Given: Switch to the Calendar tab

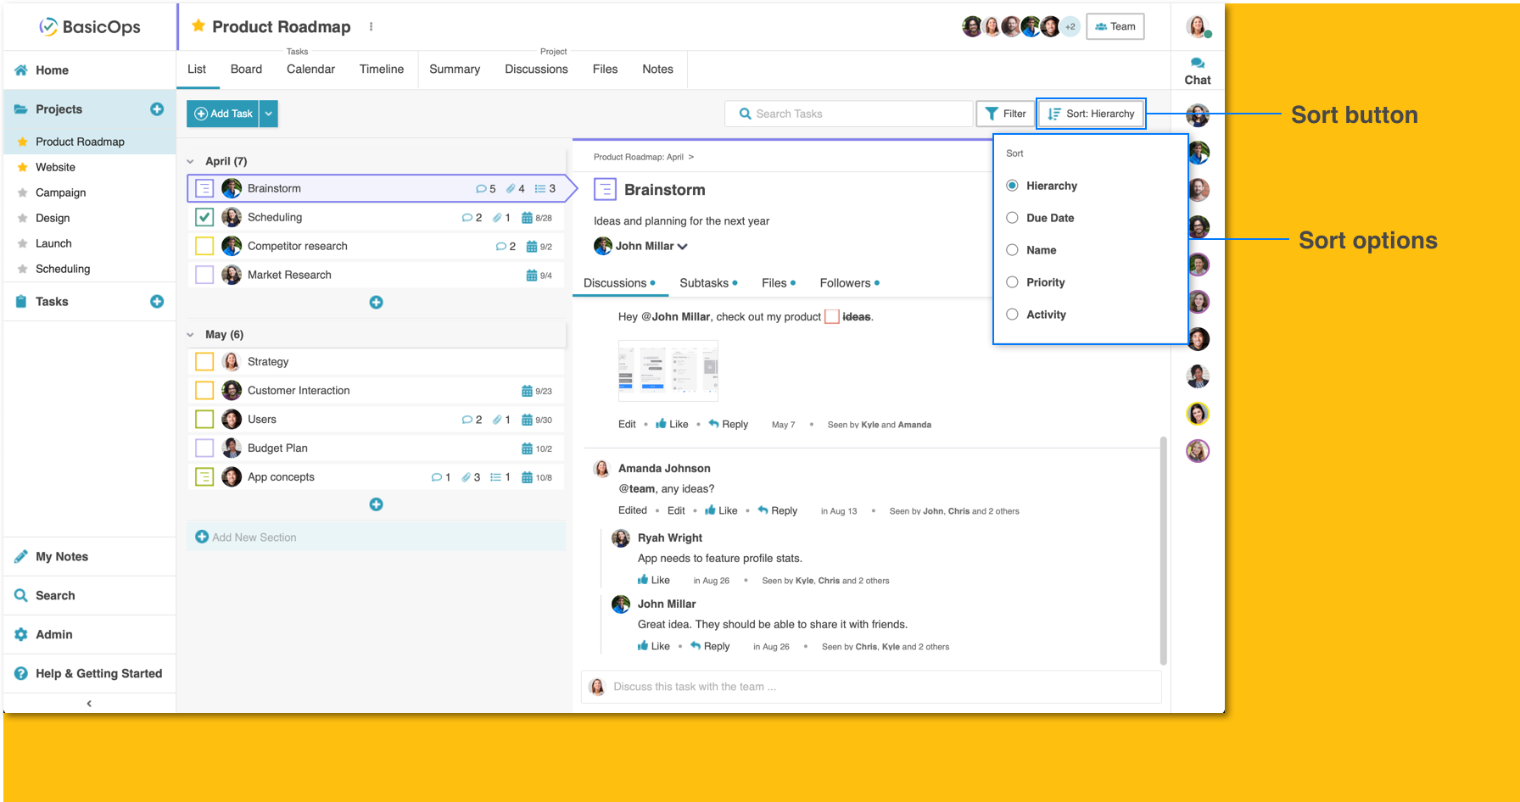Looking at the screenshot, I should coord(310,70).
